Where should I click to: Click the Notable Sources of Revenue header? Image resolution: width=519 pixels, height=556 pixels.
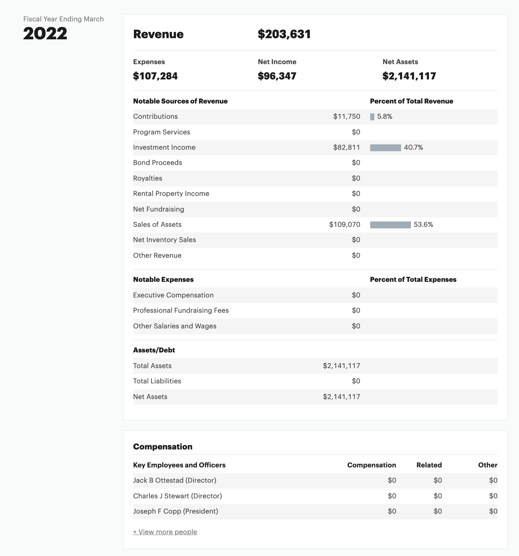180,101
